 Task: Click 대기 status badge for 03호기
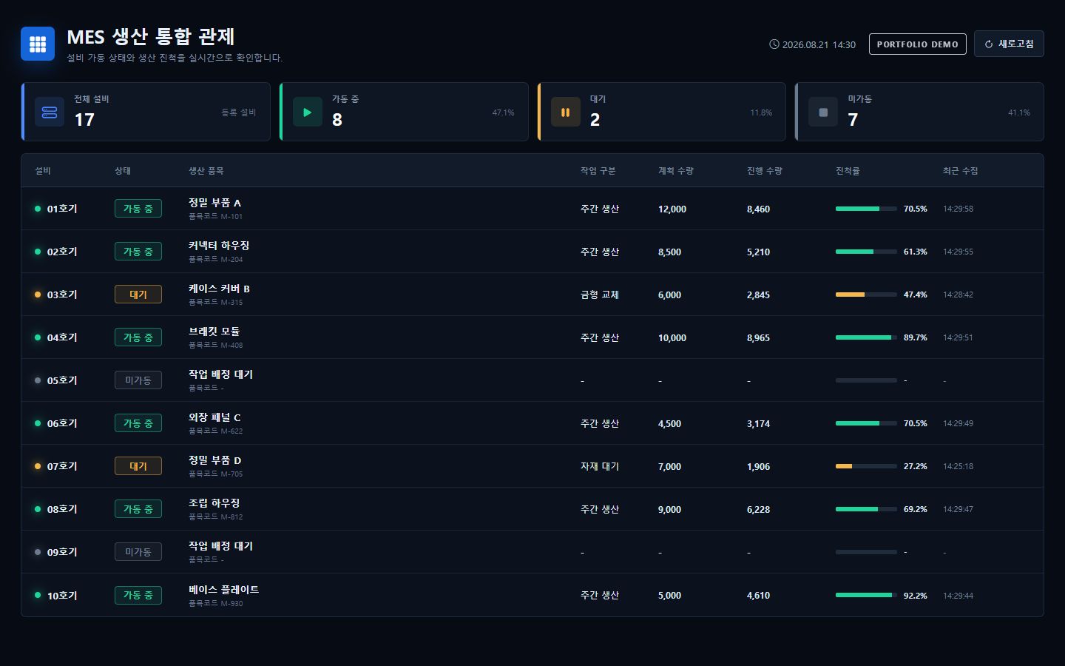point(138,295)
